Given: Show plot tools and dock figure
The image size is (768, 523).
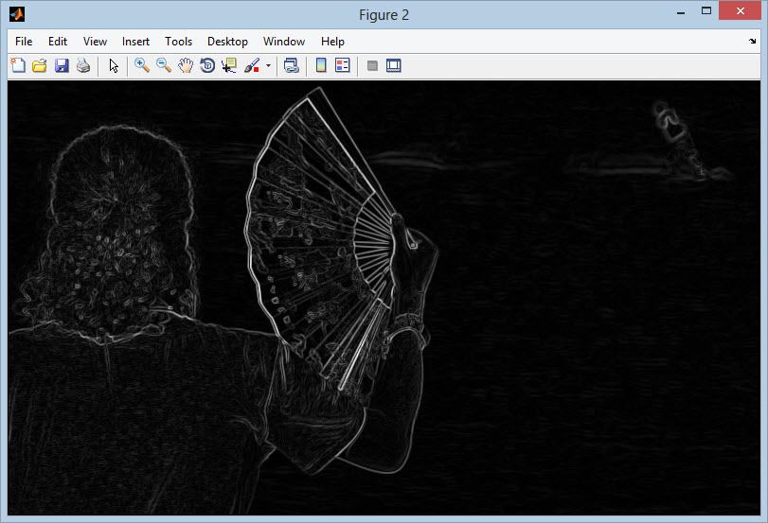Looking at the screenshot, I should coord(394,65).
